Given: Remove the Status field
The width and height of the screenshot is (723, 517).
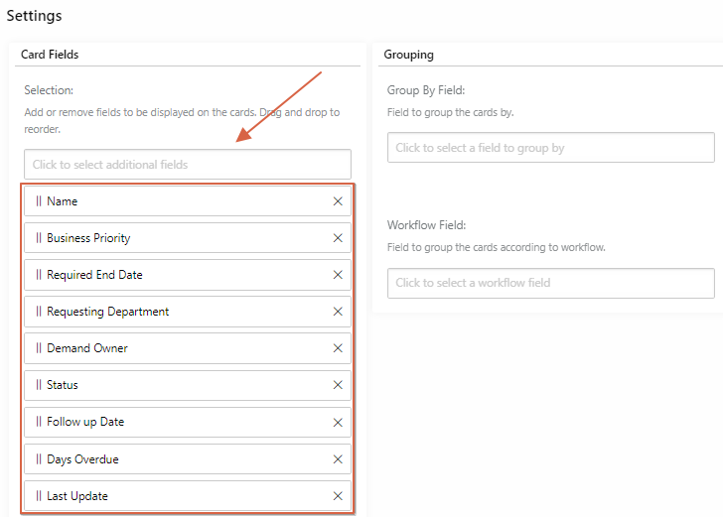Looking at the screenshot, I should [338, 385].
